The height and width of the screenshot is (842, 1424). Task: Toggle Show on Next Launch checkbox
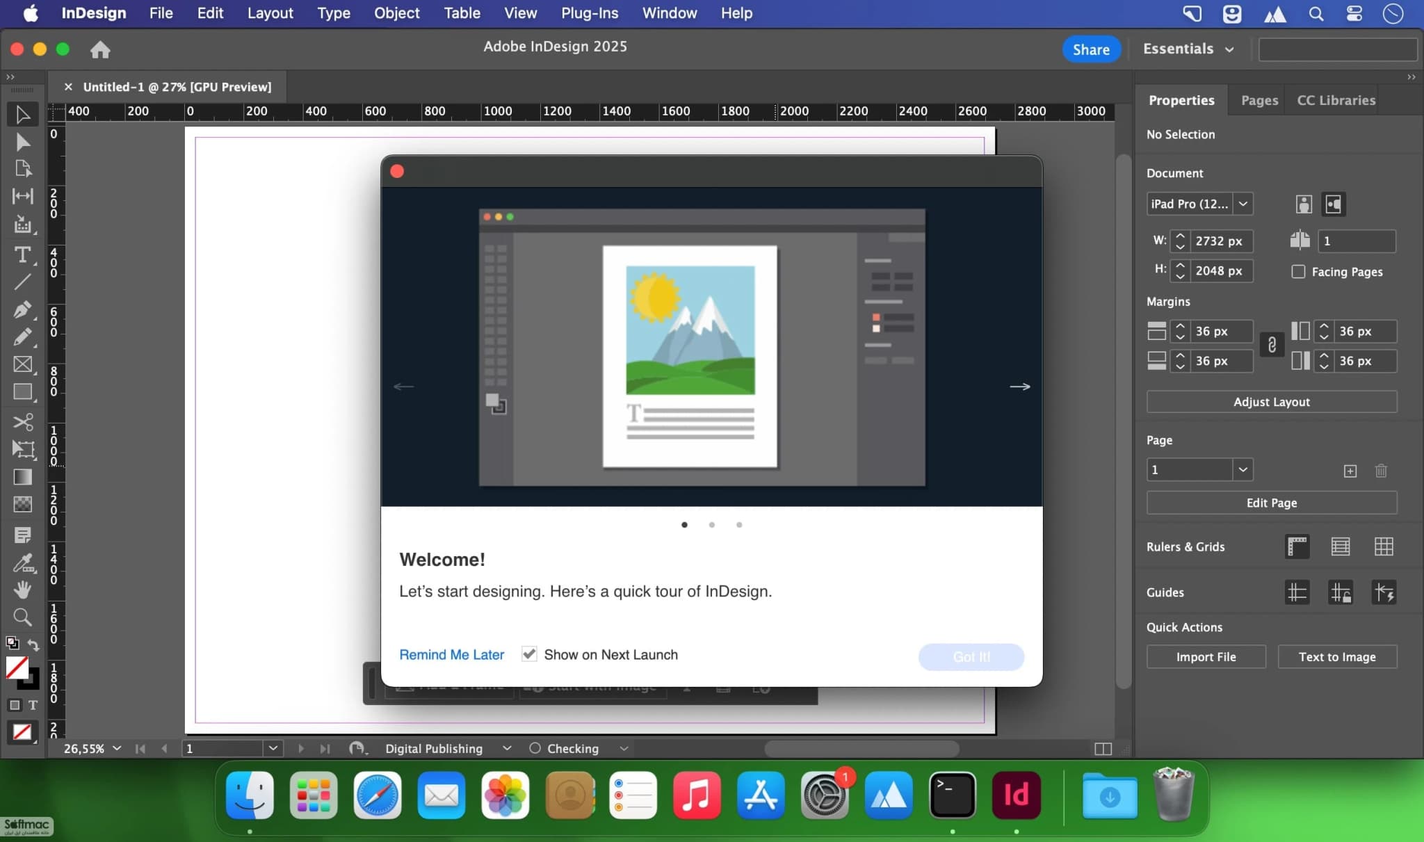[529, 654]
